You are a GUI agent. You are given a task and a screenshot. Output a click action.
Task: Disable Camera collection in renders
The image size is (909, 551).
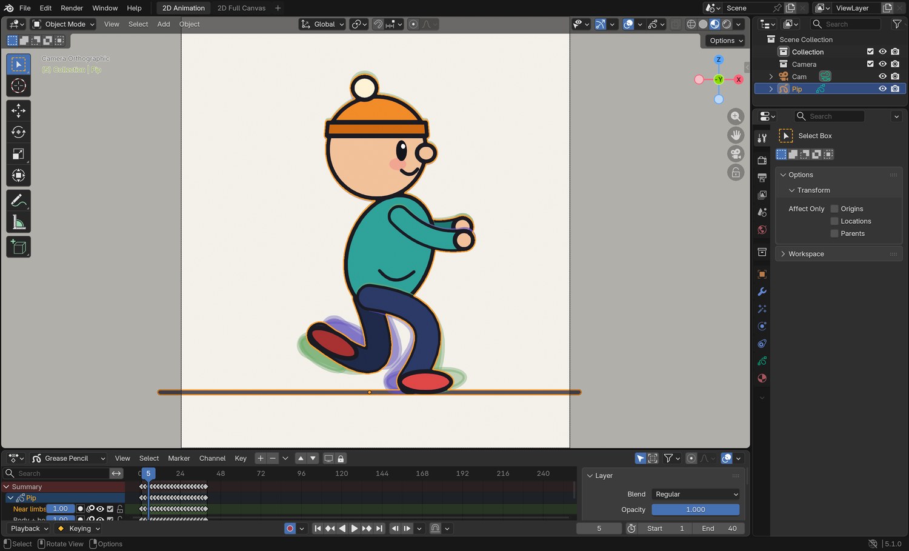click(x=895, y=64)
